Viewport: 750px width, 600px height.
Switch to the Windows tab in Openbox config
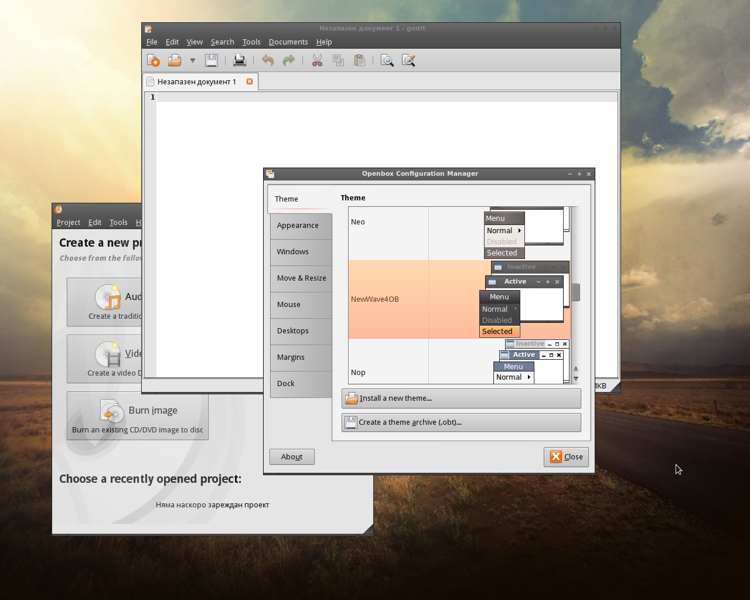[301, 252]
